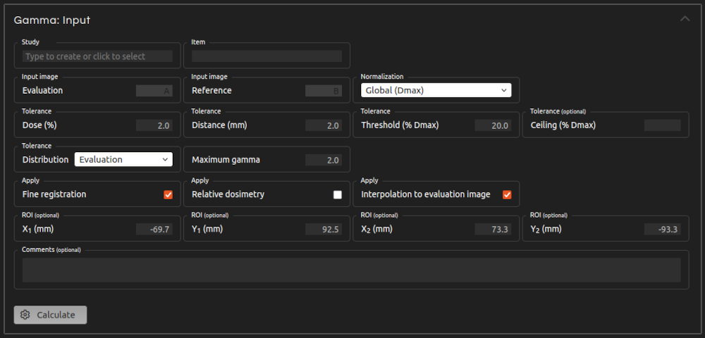
Task: Click the Dose (%) tolerance field
Action: (x=154, y=125)
